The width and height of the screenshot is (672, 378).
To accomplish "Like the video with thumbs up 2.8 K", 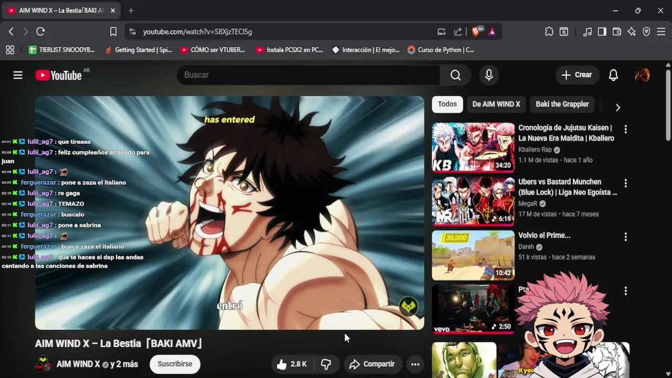I will [x=291, y=364].
